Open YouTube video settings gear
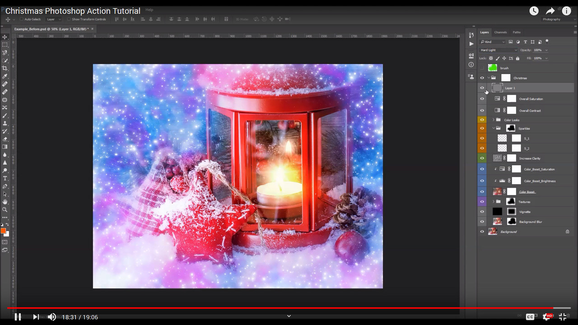Screen dimensions: 578x325 tap(547, 317)
